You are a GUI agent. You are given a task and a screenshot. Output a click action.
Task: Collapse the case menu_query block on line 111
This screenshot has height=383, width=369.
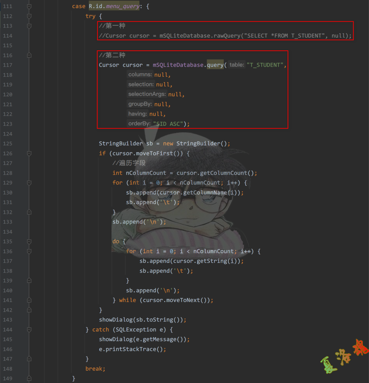[x=29, y=7]
